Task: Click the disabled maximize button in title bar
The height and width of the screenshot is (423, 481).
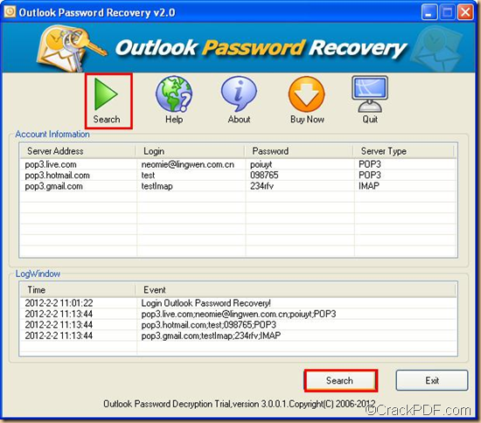Action: point(447,12)
